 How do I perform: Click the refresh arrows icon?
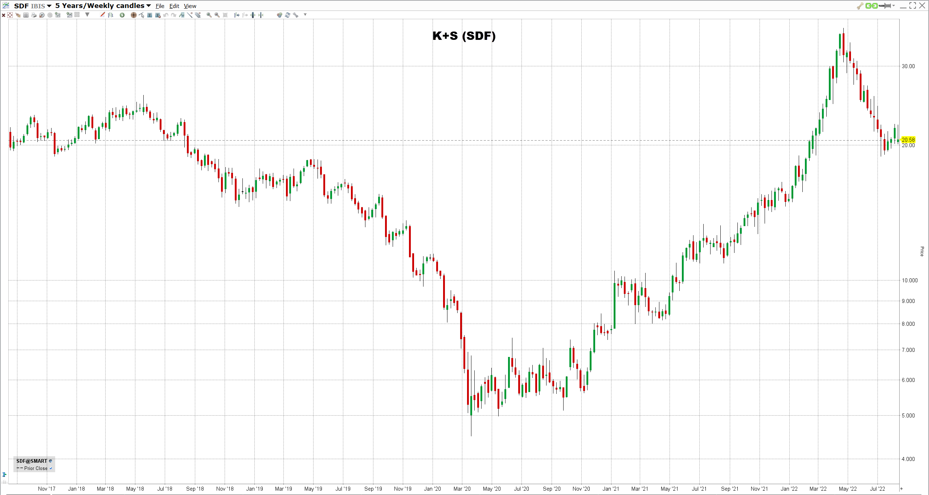pos(287,15)
